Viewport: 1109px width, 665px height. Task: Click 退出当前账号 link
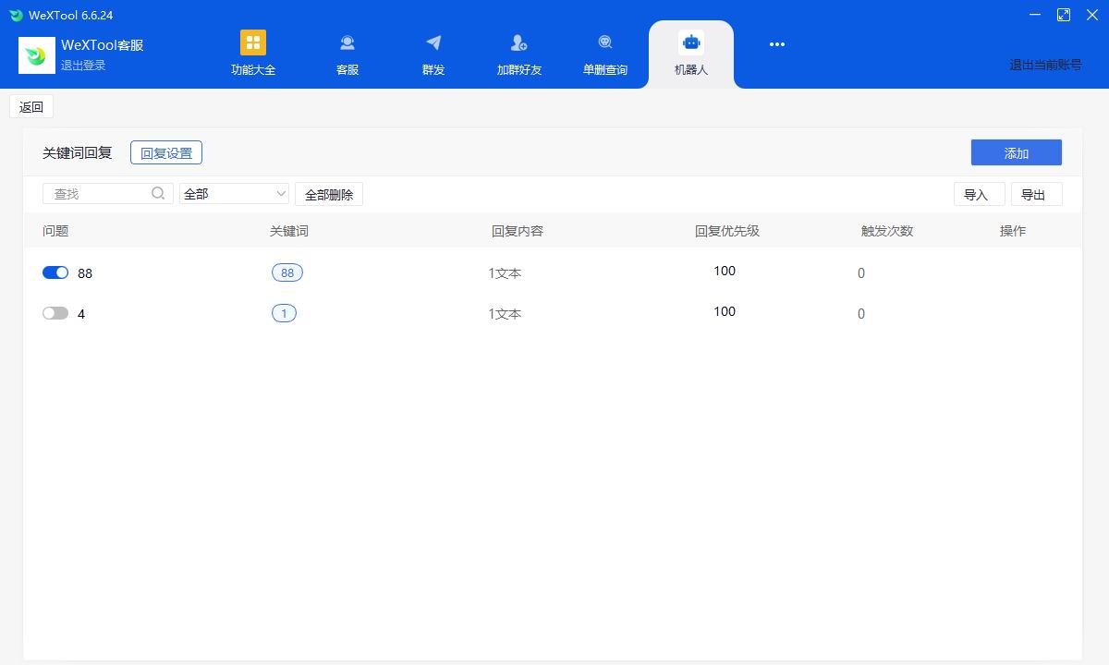(1045, 65)
